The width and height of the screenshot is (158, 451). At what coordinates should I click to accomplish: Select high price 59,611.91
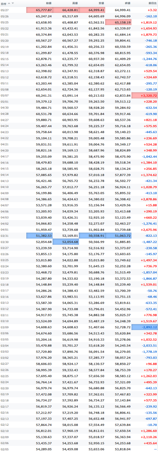click(x=70, y=145)
